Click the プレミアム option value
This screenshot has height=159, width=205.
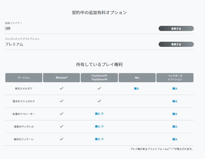(x=14, y=44)
